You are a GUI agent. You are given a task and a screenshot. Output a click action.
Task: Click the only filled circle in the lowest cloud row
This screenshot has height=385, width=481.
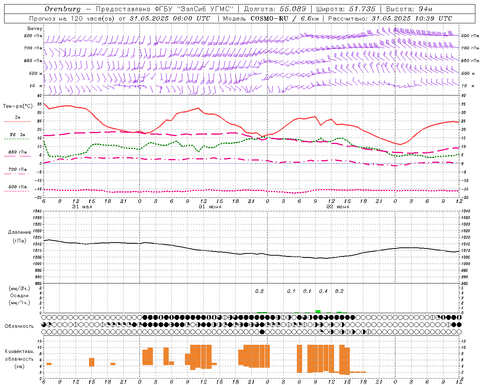click(x=262, y=332)
